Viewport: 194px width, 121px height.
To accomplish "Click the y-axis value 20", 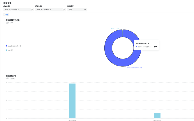I will click(x=6, y=82).
